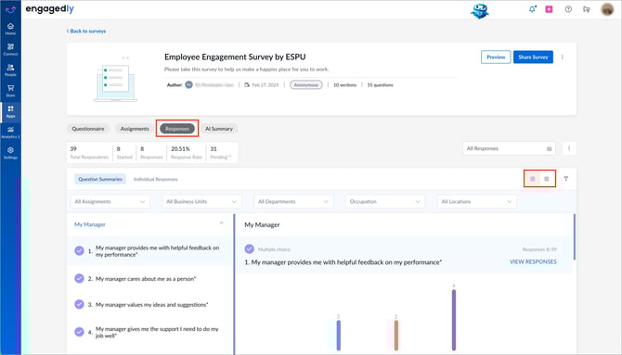Click the 39 Total Respondents stat
The image size is (622, 355).
coord(89,153)
